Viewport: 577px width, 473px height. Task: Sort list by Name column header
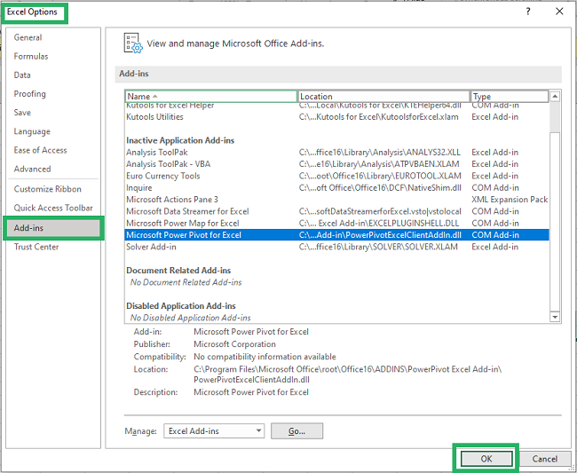[x=210, y=96]
